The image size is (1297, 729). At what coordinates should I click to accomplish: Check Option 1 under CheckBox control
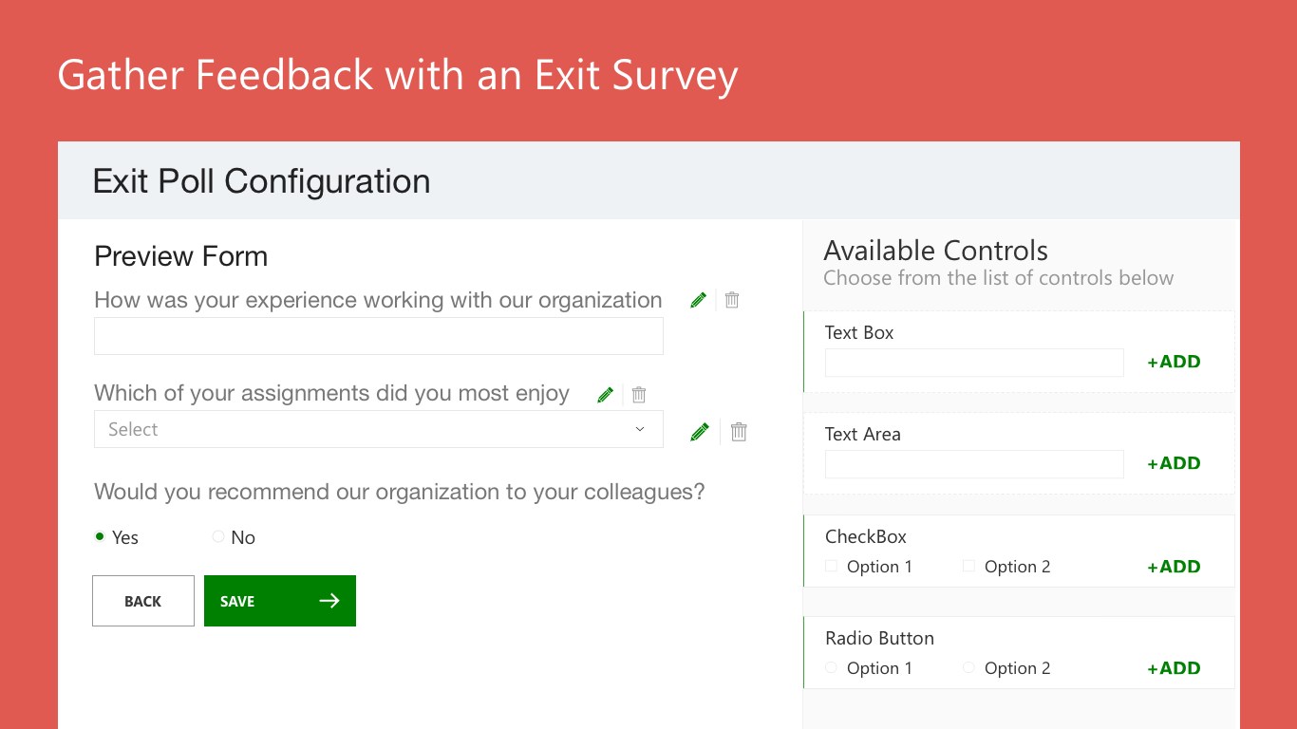tap(832, 567)
